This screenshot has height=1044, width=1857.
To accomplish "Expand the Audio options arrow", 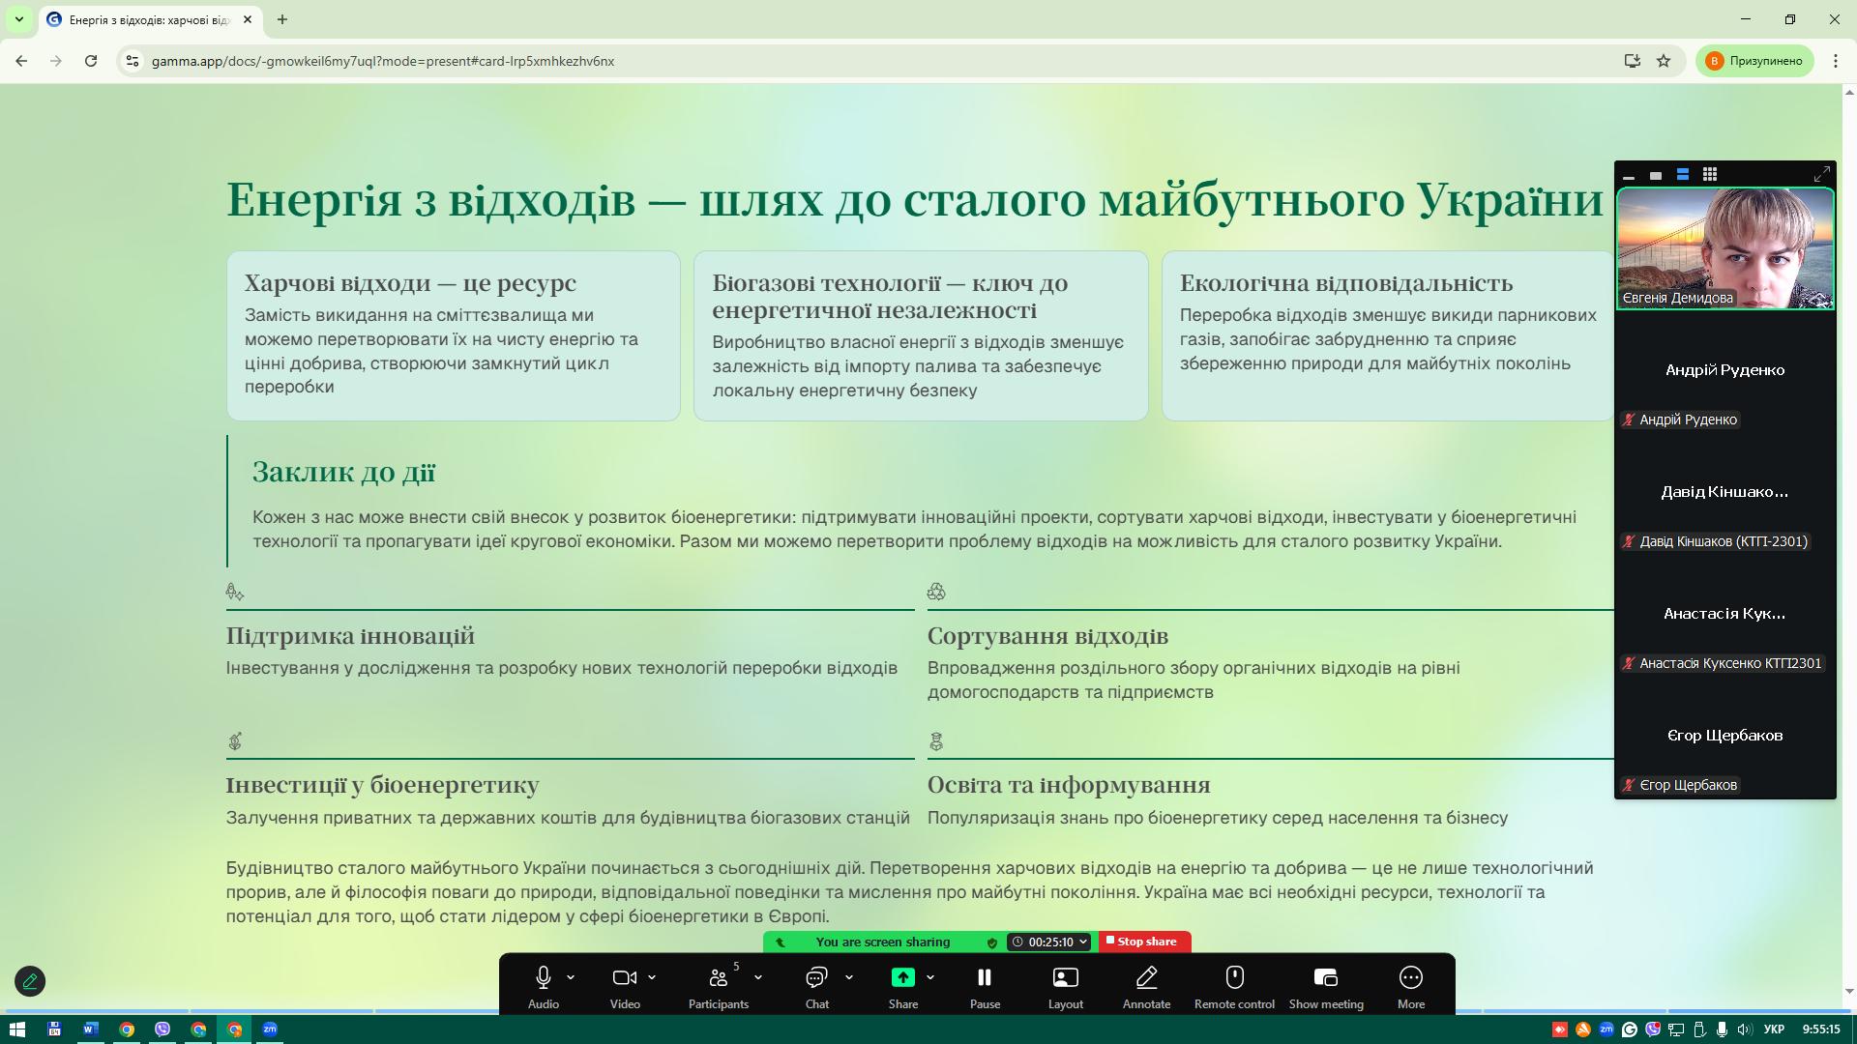I will pyautogui.click(x=571, y=977).
